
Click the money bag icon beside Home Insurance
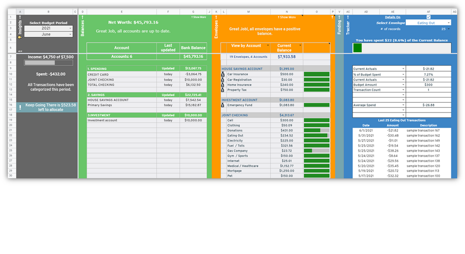click(223, 85)
